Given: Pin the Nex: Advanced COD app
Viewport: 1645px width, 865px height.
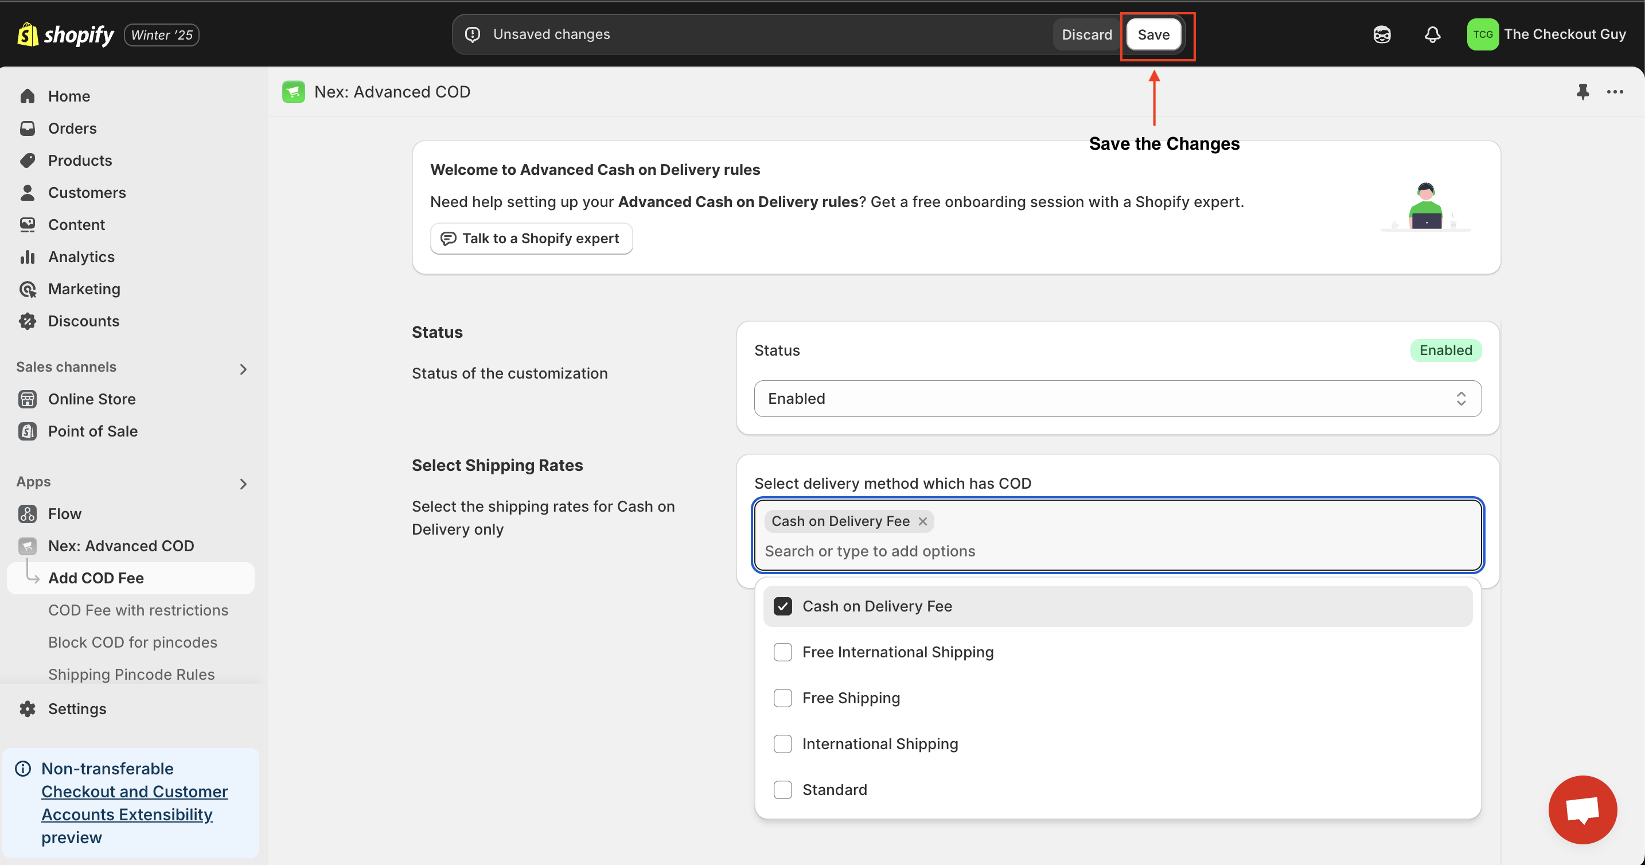Looking at the screenshot, I should [1582, 92].
